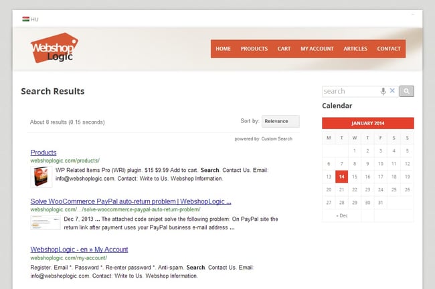Click calendar day 10
The image size is (435, 289).
pos(381,164)
